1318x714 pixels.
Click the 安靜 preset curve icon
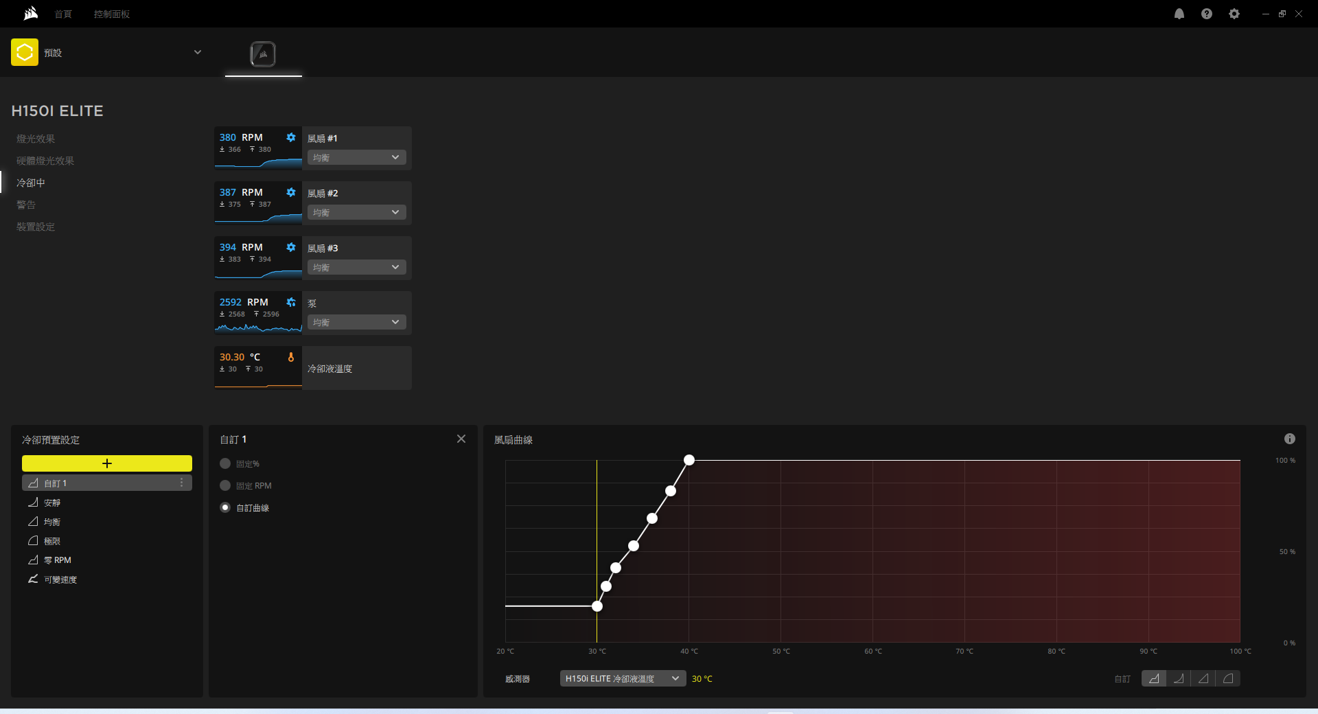pos(33,502)
